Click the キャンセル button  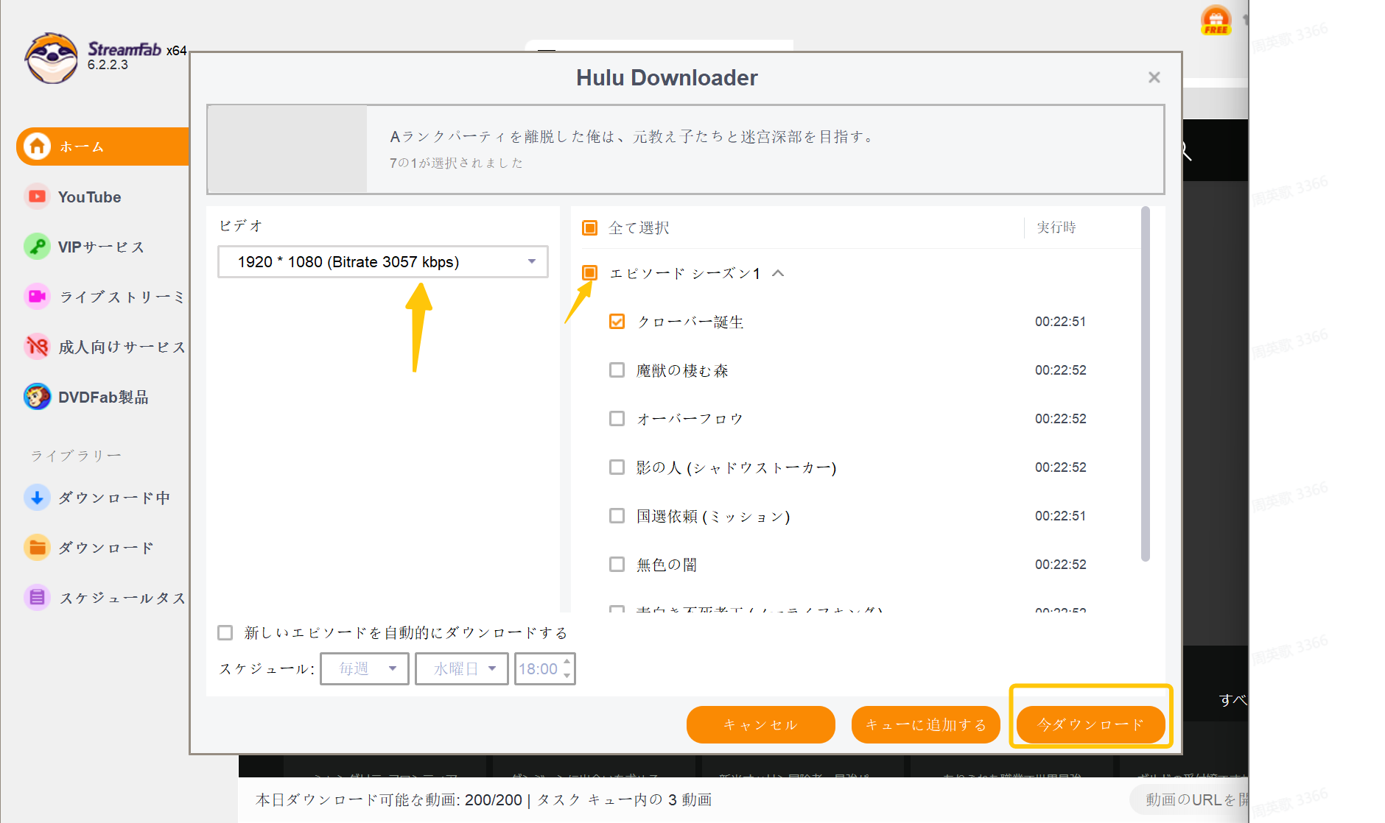coord(760,725)
